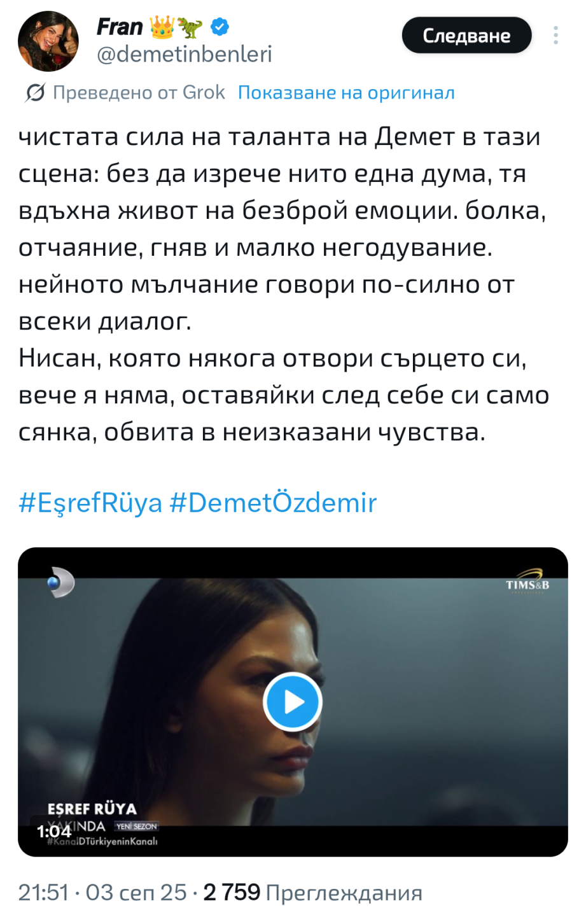Open the @demetinbenleri handle

(184, 54)
